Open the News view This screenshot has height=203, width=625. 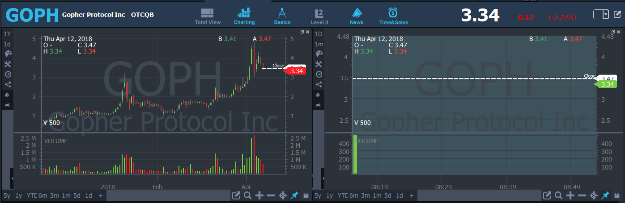pos(357,16)
